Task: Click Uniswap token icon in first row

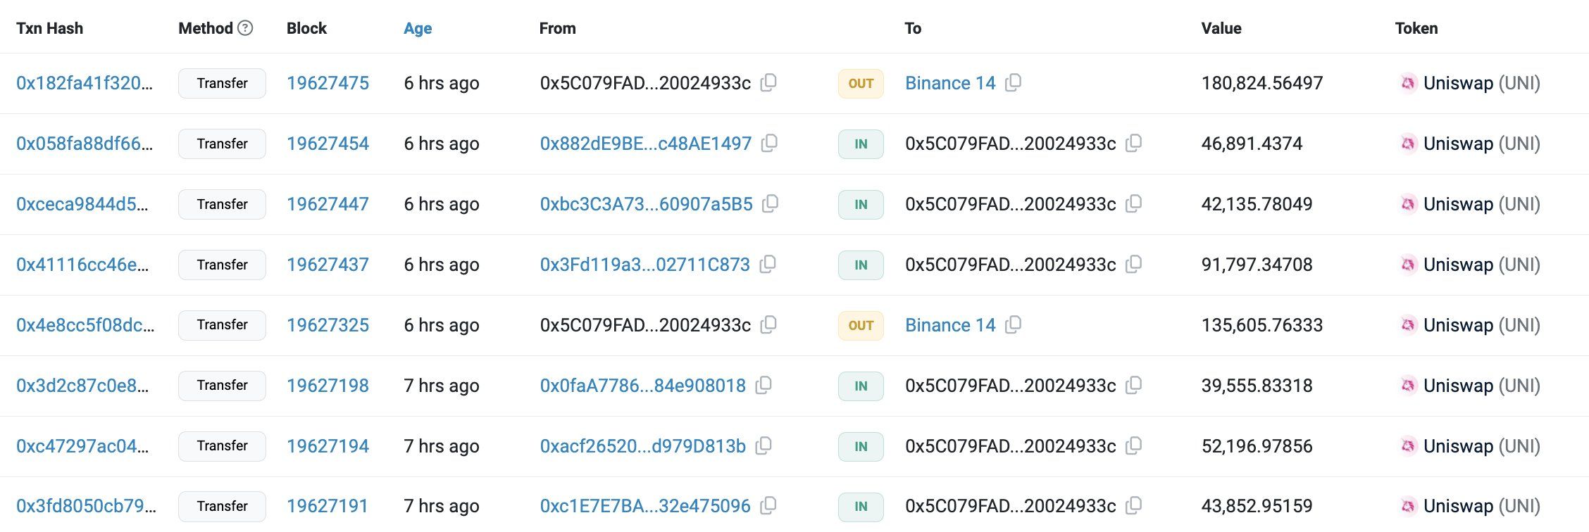Action: [1407, 83]
